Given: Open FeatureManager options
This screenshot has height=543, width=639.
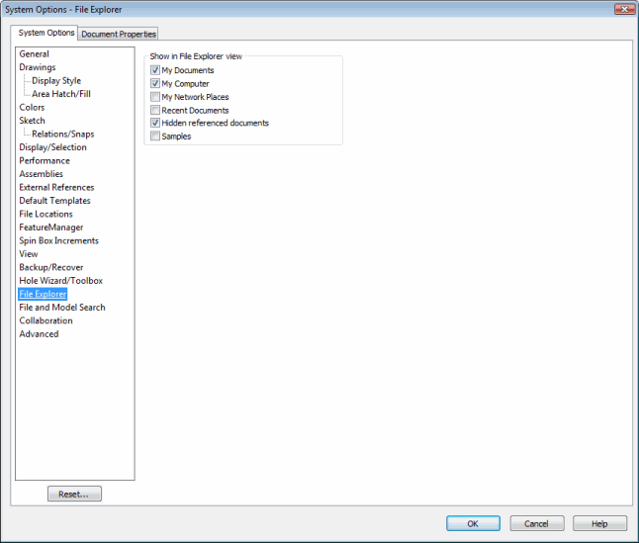Looking at the screenshot, I should click(x=51, y=227).
